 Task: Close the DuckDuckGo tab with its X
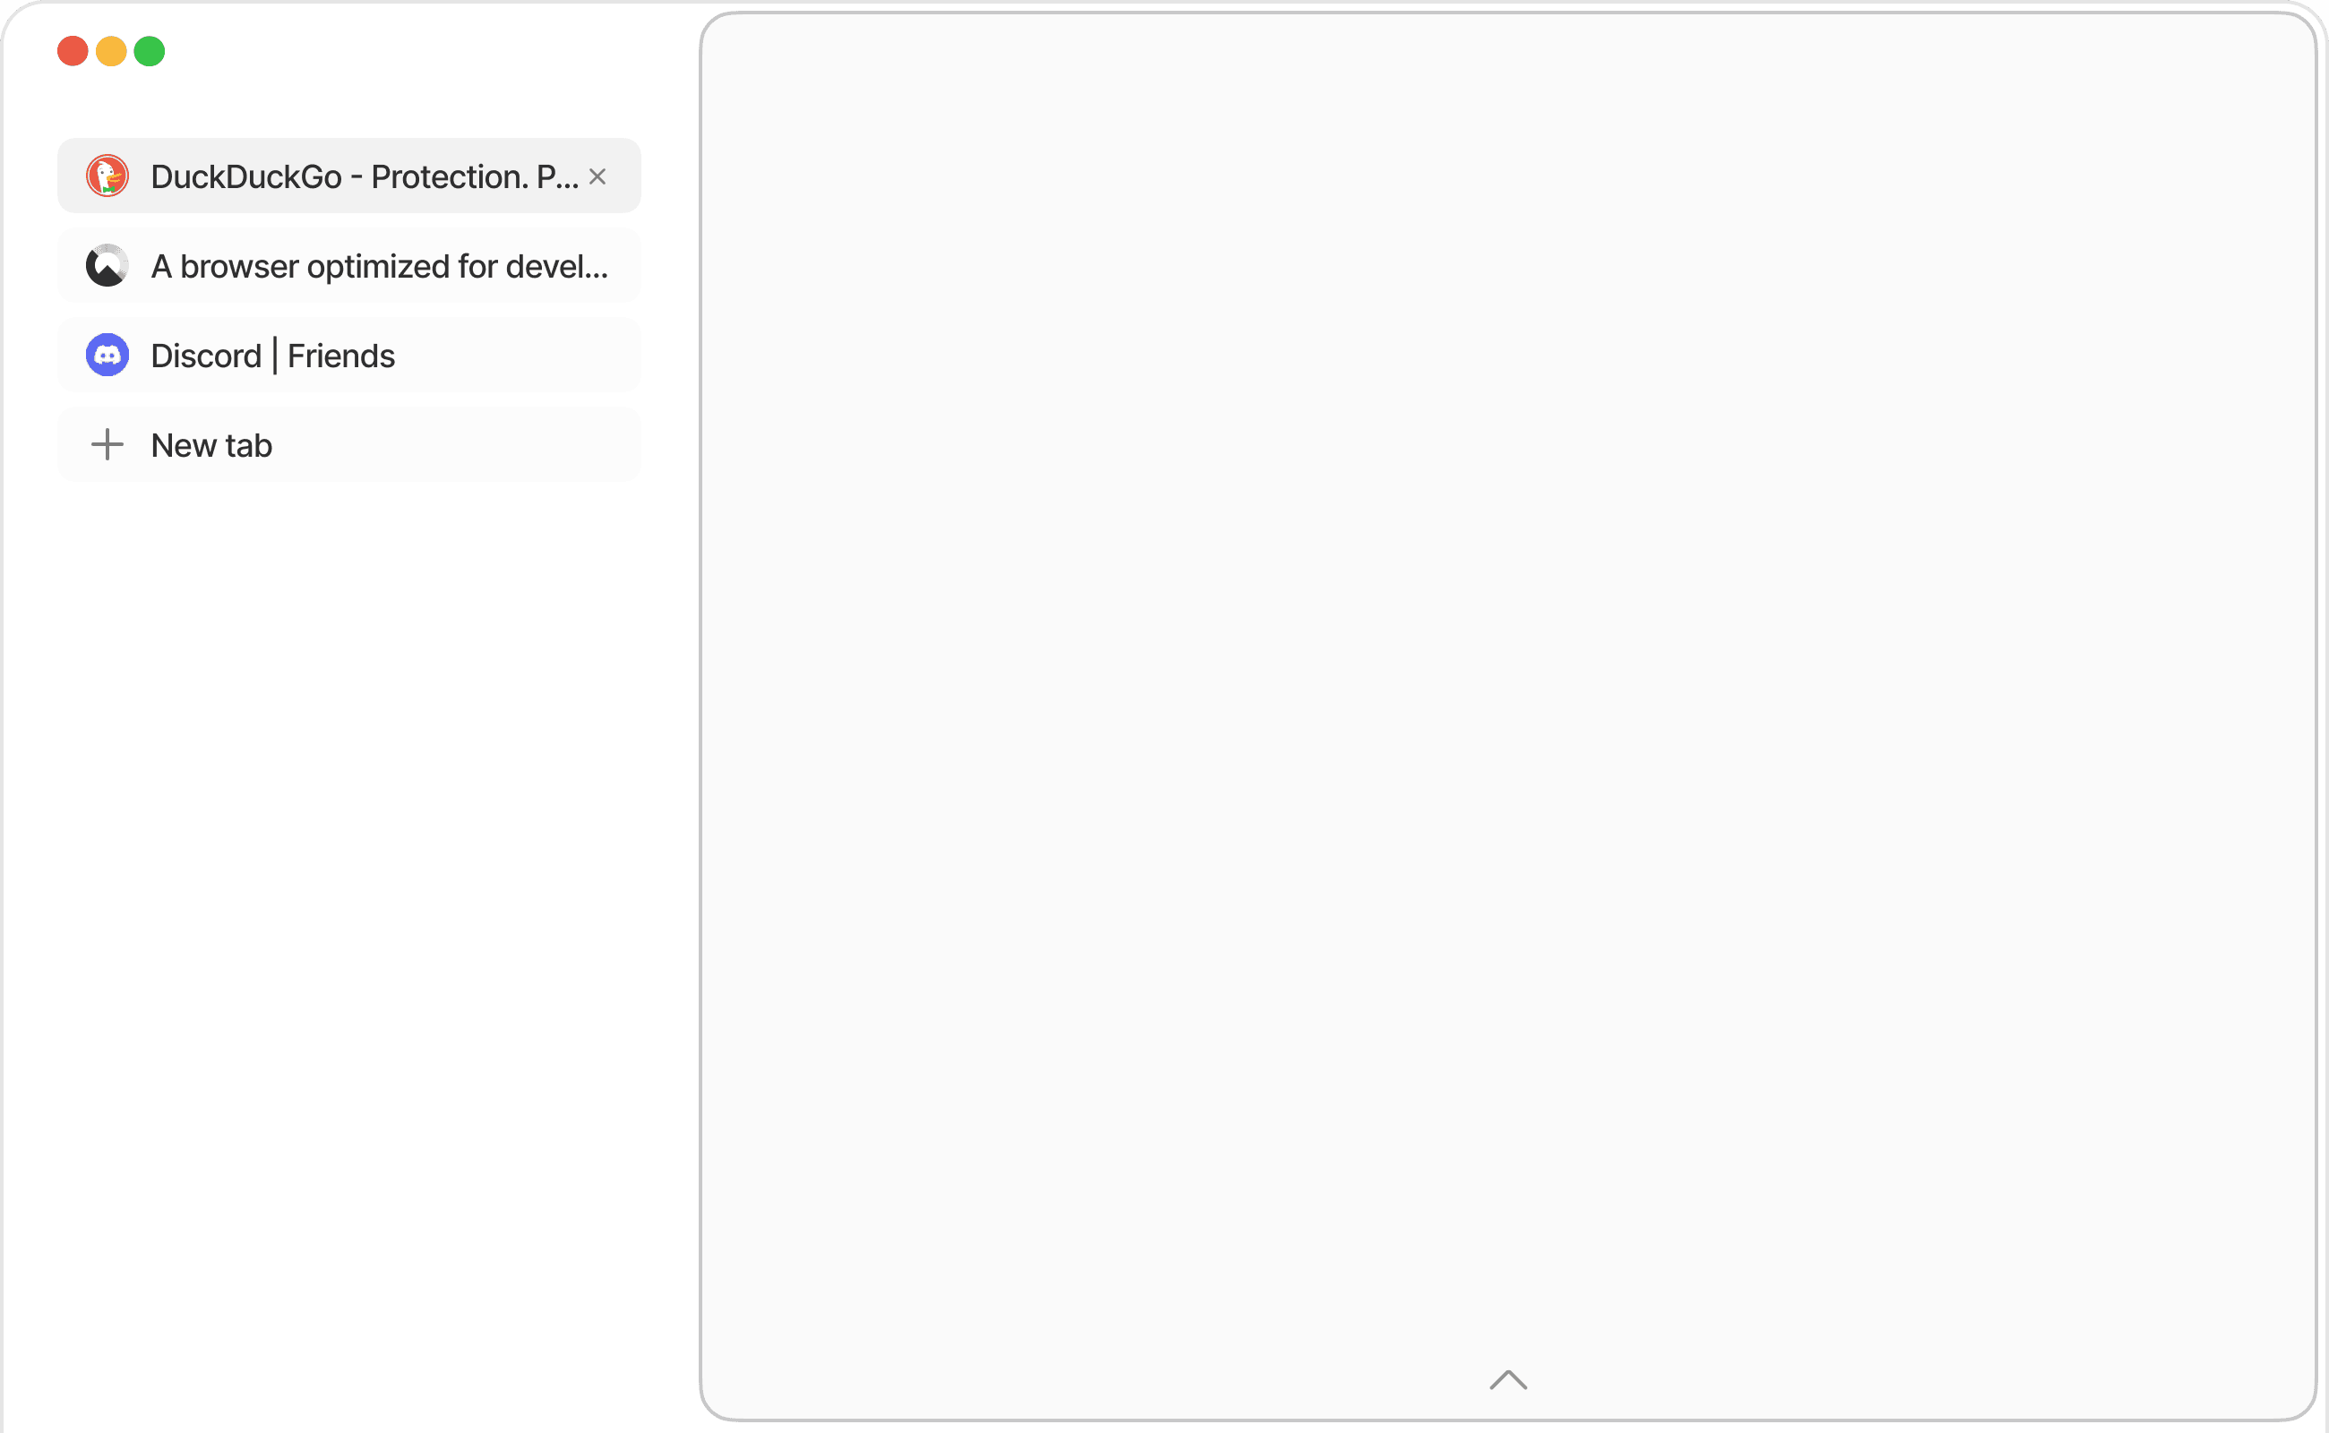597,176
